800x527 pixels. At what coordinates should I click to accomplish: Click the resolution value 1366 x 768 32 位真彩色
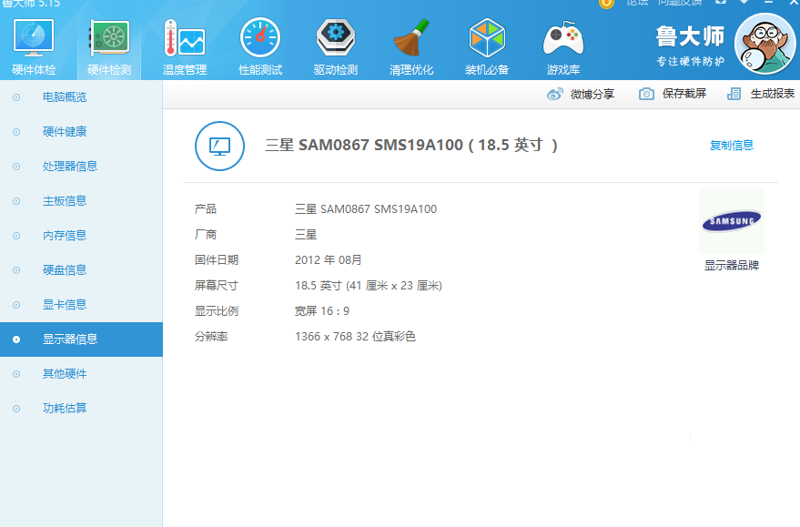[x=355, y=337]
